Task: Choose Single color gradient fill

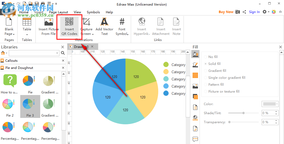Action: pyautogui.click(x=225, y=78)
